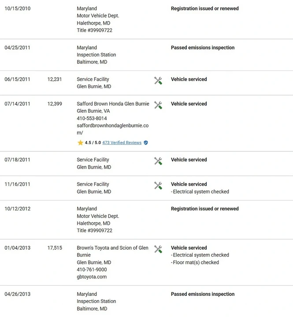Click the 410-553-8014 phone number
293x317 pixels.
[92, 118]
